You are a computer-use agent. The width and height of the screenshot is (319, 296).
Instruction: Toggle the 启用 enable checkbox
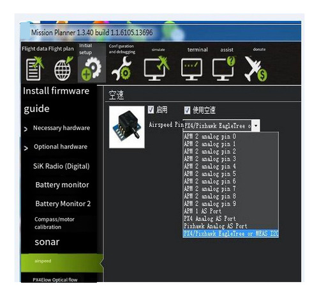pos(151,109)
